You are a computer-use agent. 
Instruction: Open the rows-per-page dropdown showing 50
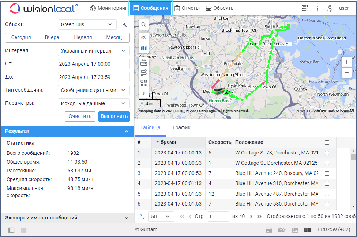161,217
